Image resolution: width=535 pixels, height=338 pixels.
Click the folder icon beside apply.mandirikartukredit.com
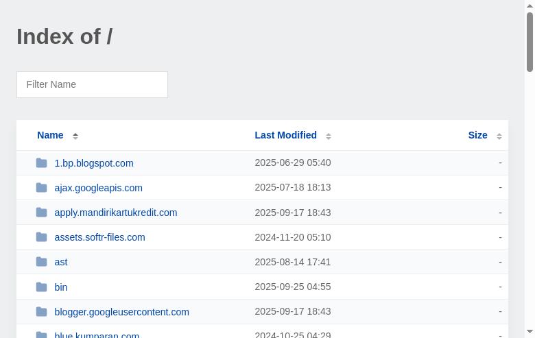41,213
